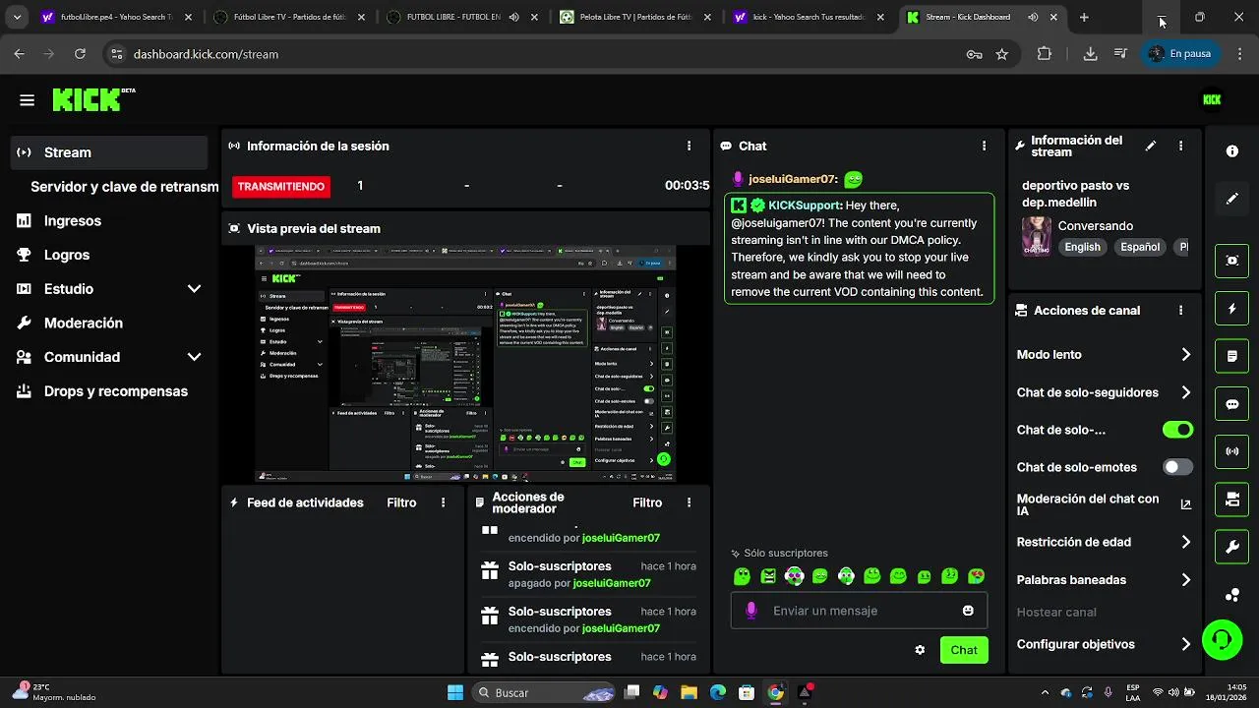Click the green Chat send button

pyautogui.click(x=964, y=650)
